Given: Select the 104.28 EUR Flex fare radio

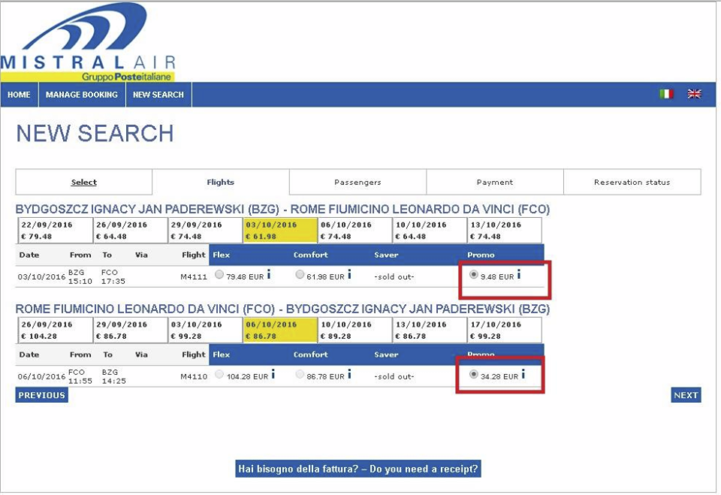Looking at the screenshot, I should pos(219,375).
